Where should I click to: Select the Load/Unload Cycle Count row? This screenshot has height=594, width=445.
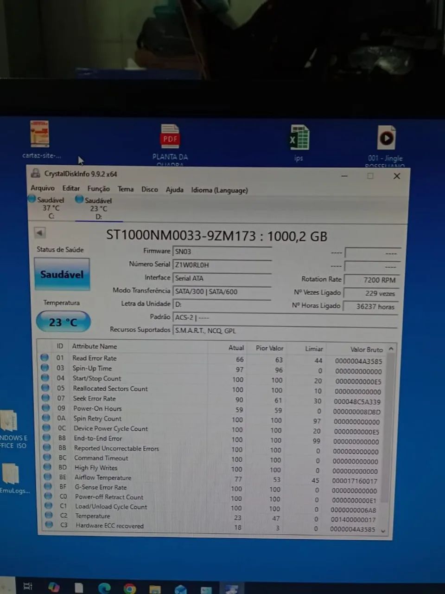213,508
